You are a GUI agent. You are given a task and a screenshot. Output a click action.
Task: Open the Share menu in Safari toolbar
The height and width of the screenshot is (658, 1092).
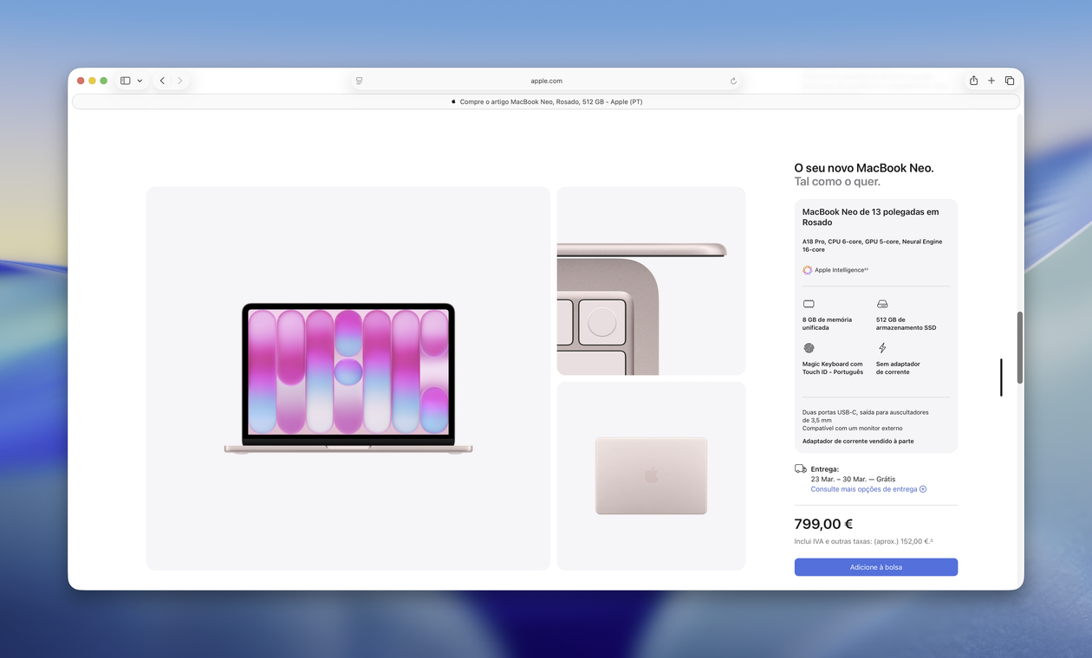click(972, 80)
